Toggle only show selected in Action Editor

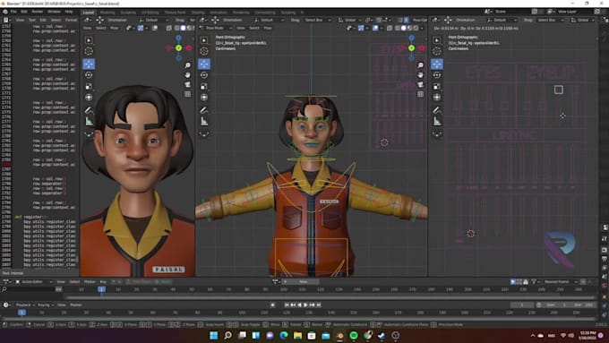(x=513, y=281)
